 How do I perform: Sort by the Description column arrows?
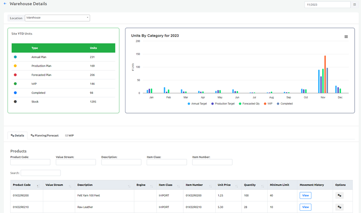pos(129,185)
